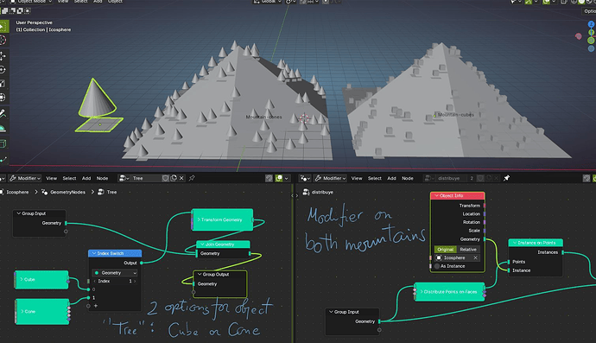The width and height of the screenshot is (596, 343).
Task: Duplicate the Tree node group
Action: tap(174, 178)
